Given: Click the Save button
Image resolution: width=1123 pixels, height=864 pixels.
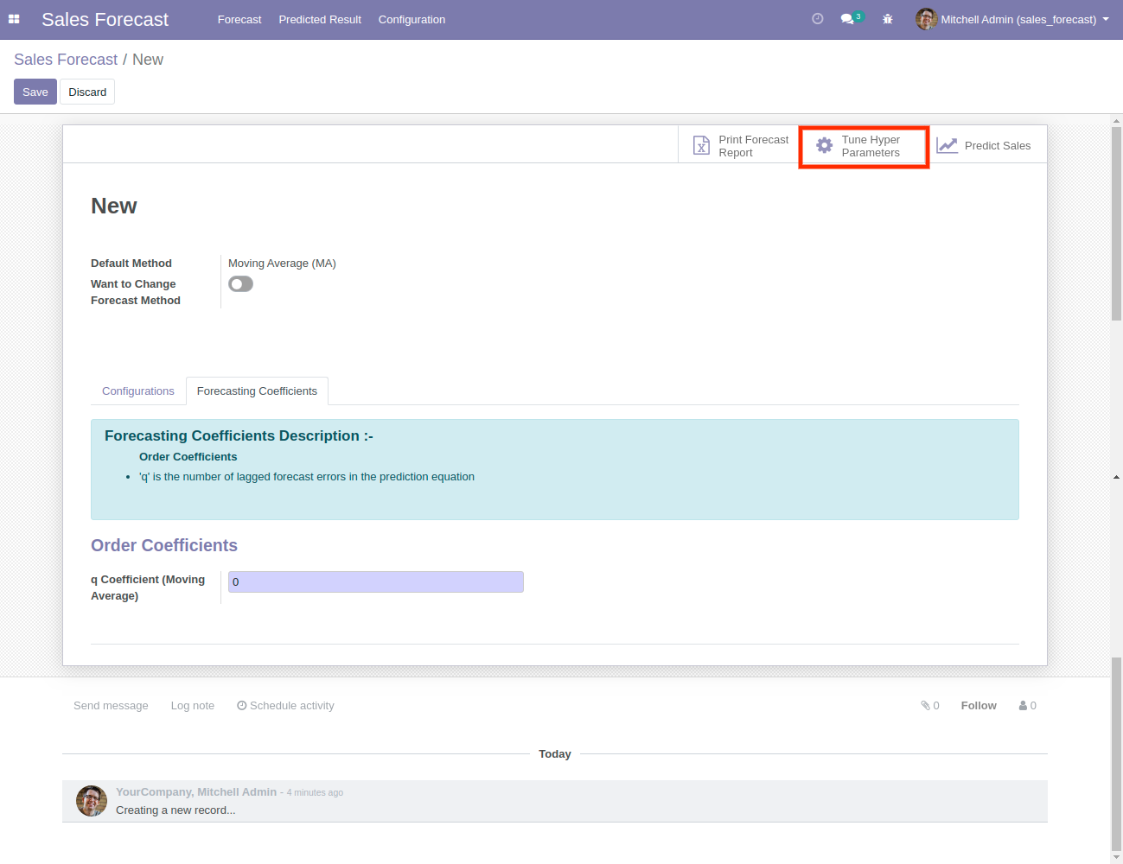Looking at the screenshot, I should (x=35, y=92).
